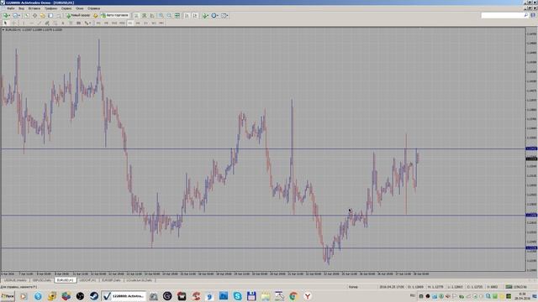This screenshot has height=302, width=538.
Task: Select the trendline drawing tool
Action: click(x=40, y=23)
